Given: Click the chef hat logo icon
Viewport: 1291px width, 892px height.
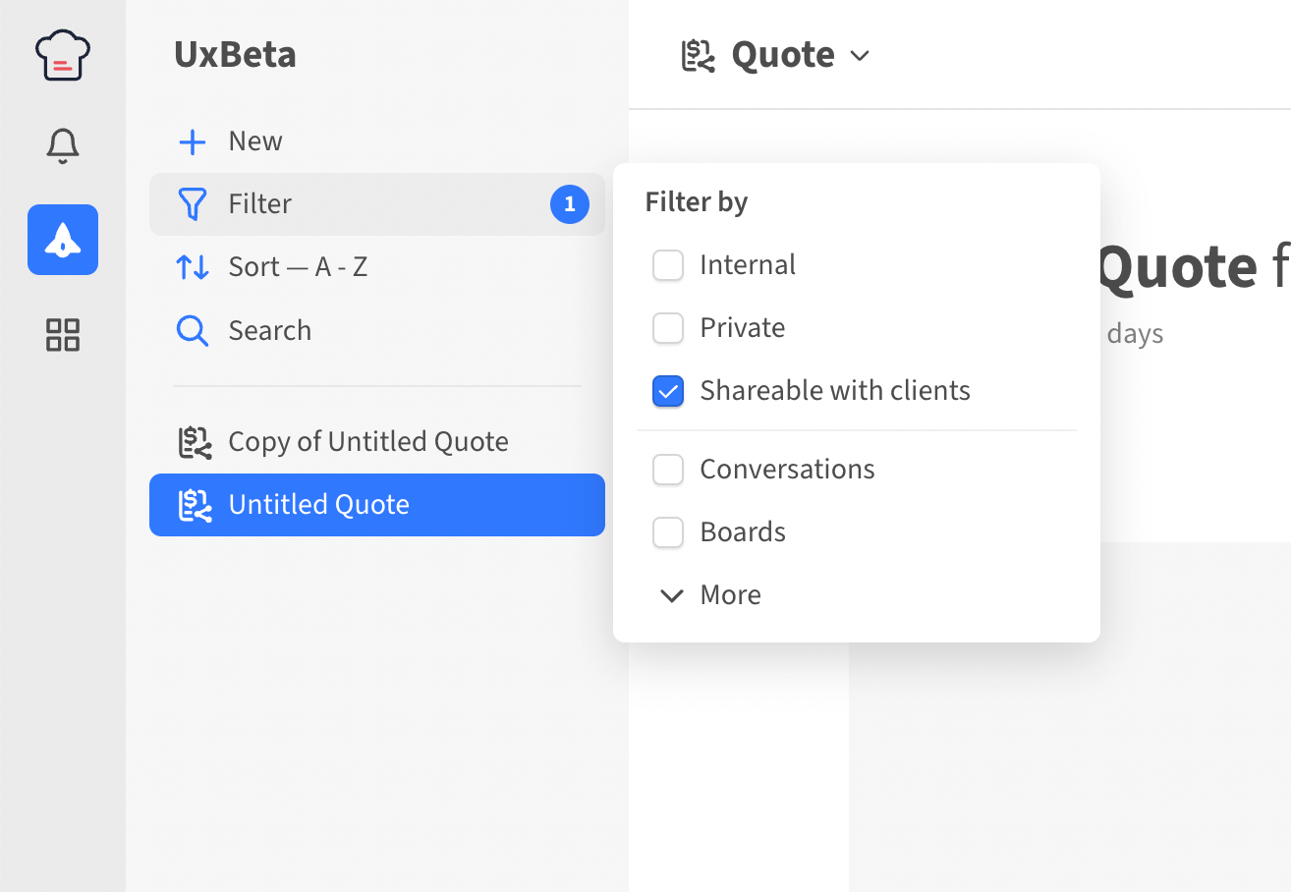Looking at the screenshot, I should [63, 56].
